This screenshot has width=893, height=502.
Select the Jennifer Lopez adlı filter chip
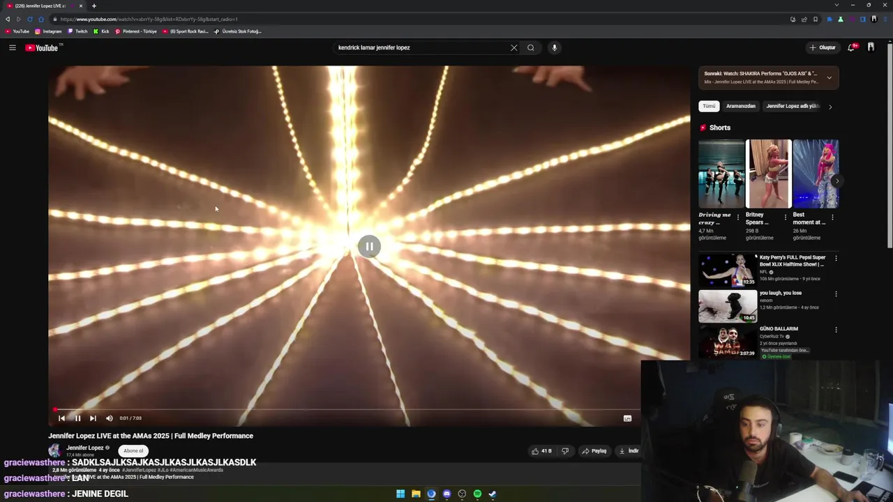coord(792,106)
